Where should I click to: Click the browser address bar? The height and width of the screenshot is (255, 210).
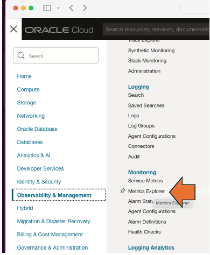click(194, 8)
